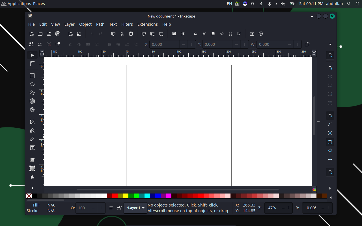Click the X coordinate input field
Viewport: 362px width, 226px height.
tap(165, 44)
